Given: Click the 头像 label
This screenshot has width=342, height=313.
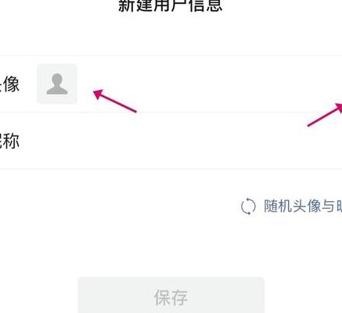Looking at the screenshot, I should click(9, 84).
